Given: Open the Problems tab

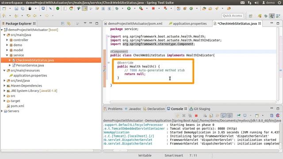Looking at the screenshot, I should point(113,109).
